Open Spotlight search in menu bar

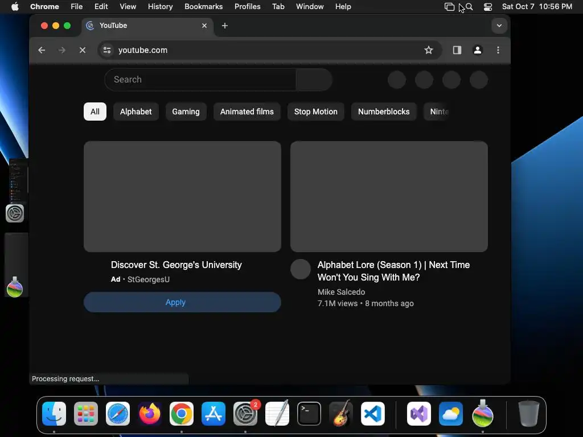click(469, 7)
